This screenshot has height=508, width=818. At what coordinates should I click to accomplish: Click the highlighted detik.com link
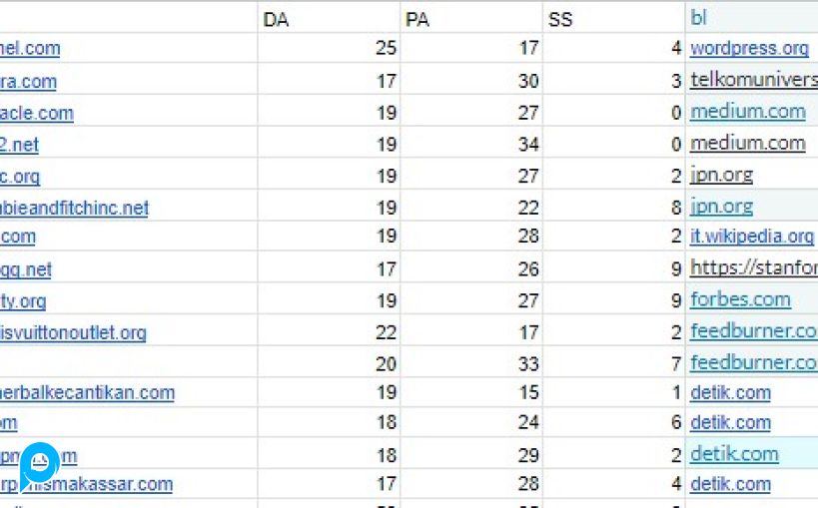tap(734, 454)
